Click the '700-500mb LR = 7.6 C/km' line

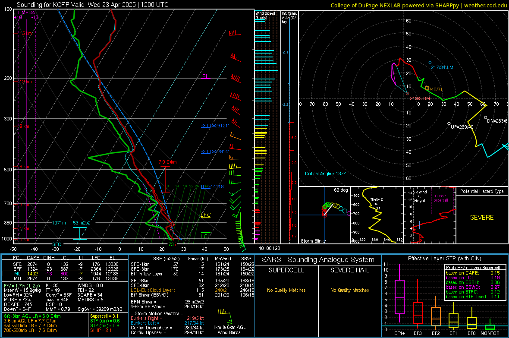pyautogui.click(x=30, y=330)
